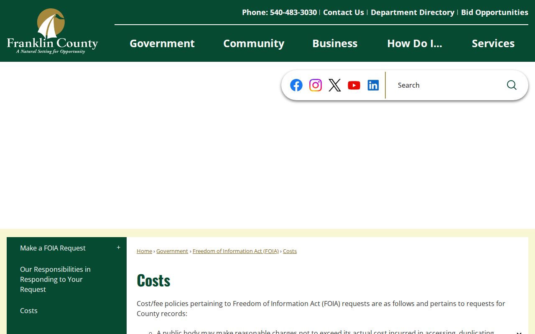Open Our Responsibilities in Responding sidebar item

(55, 279)
